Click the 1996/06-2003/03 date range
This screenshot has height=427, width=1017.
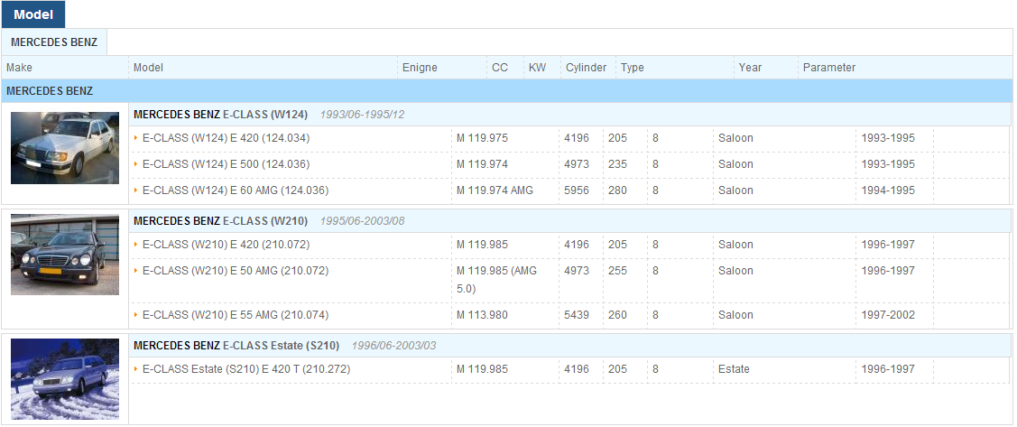point(393,345)
